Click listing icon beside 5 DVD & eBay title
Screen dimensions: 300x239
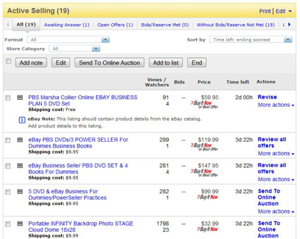tap(20, 192)
